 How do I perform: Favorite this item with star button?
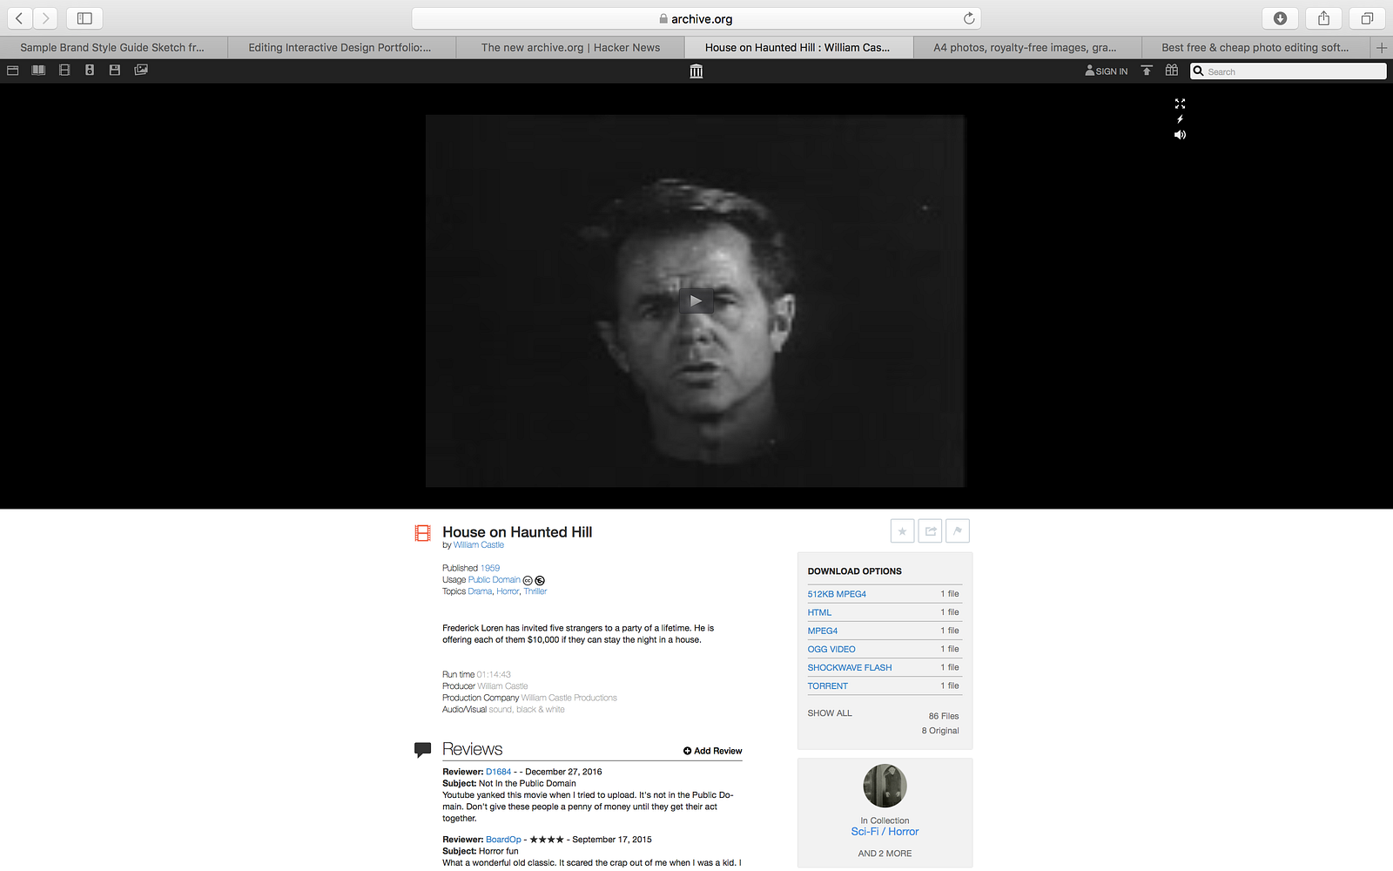[x=903, y=531]
